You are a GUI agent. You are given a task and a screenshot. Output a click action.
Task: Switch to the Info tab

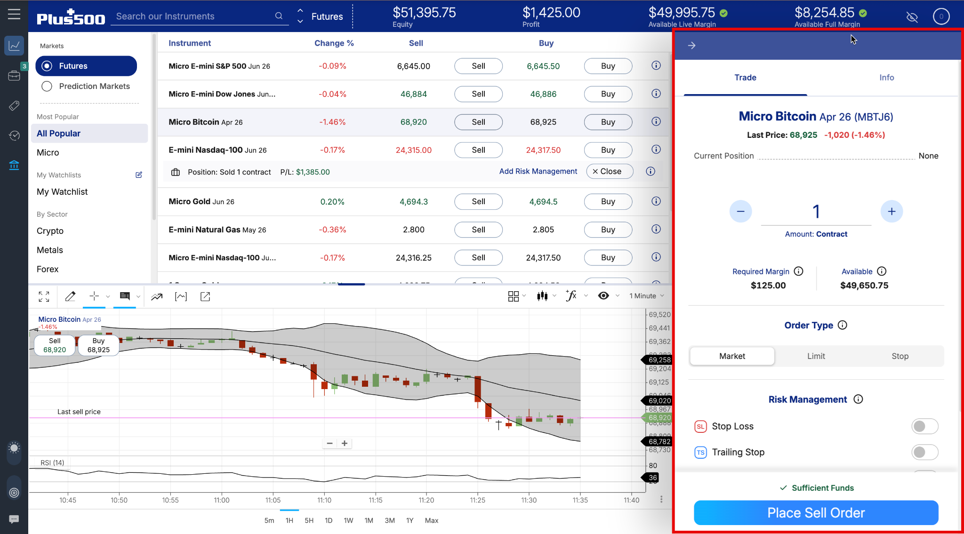click(x=887, y=78)
